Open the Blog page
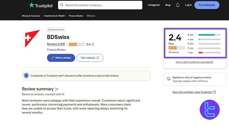Screen dimensions: 229x129 click(x=168, y=5)
